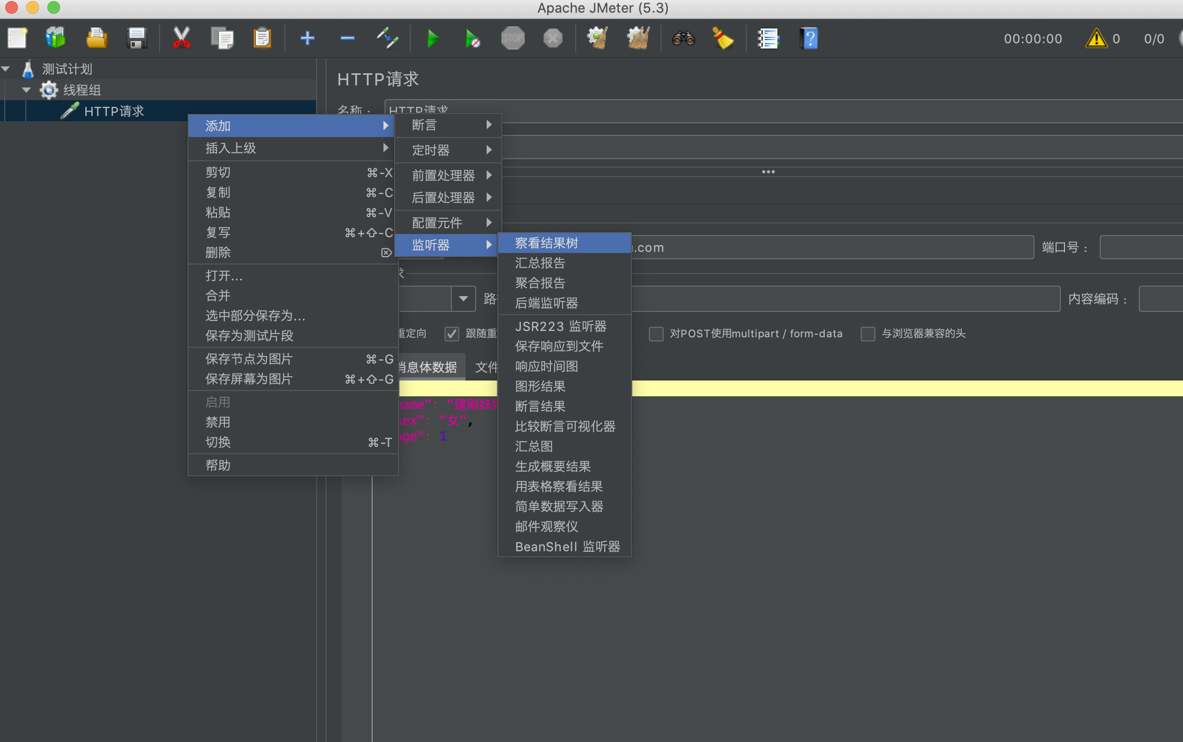Click 打开... in the context menu
The width and height of the screenshot is (1183, 742).
pyautogui.click(x=293, y=276)
